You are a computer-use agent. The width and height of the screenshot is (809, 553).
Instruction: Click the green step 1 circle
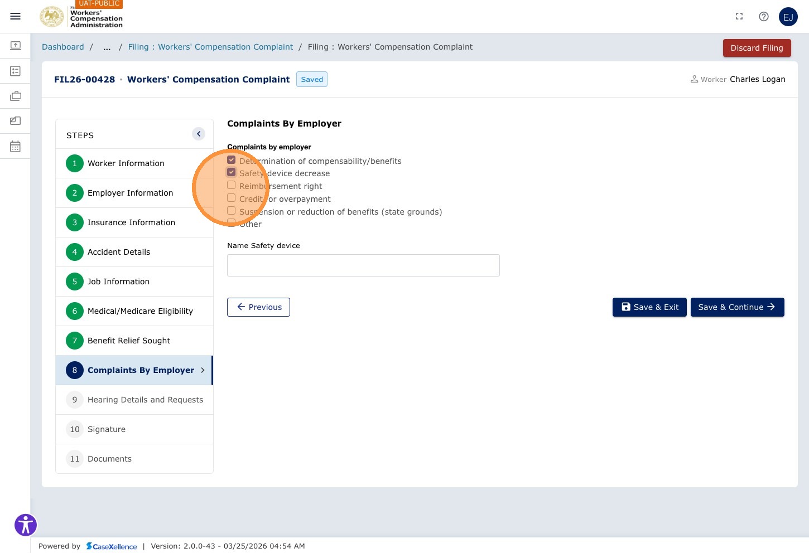click(75, 163)
